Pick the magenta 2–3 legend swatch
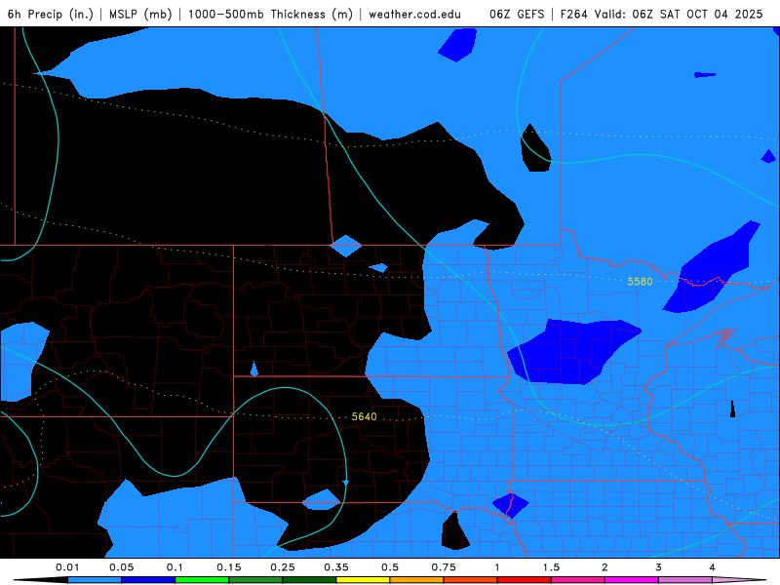 tap(632, 580)
